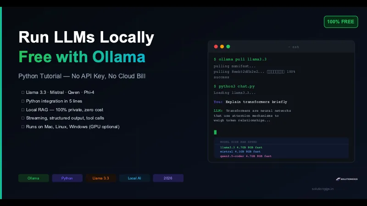367x206 pixels.
Task: Select the Local AI tag
Action: tap(134, 178)
